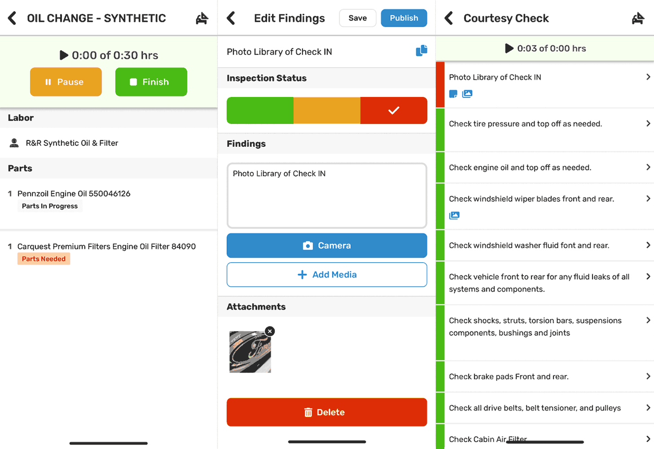The image size is (654, 449).
Task: Tap the plus icon on Add Media
Action: (303, 274)
